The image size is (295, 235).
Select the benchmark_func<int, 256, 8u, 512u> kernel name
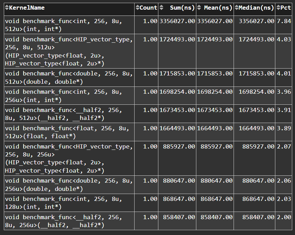63,25
